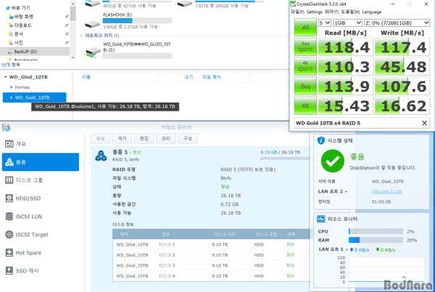Open the test size dropdown showing 1GiB

[347, 22]
